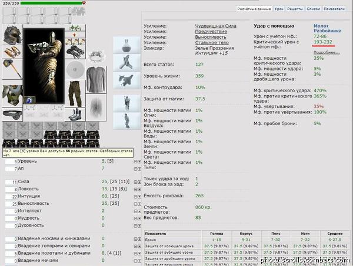This screenshot has height=266, width=353.
Task: Open the Молот Разбойника weapon link
Action: [327, 28]
